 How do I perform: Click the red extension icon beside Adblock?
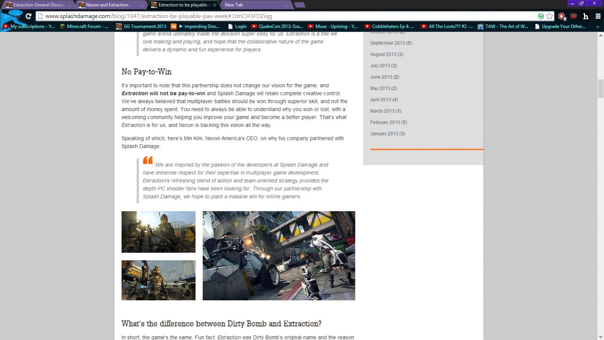[x=573, y=16]
